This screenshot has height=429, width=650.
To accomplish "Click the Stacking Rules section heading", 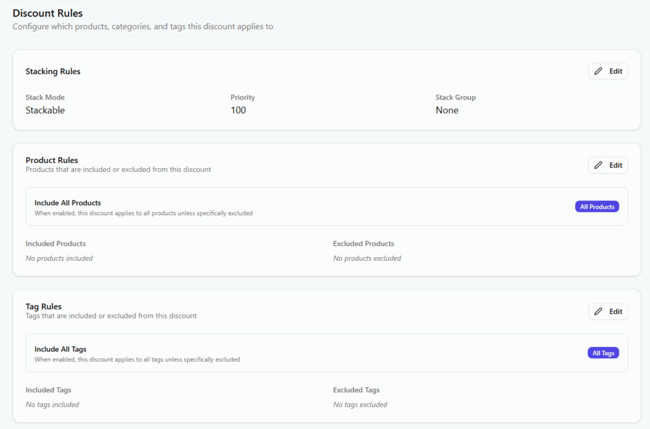I will click(x=53, y=72).
